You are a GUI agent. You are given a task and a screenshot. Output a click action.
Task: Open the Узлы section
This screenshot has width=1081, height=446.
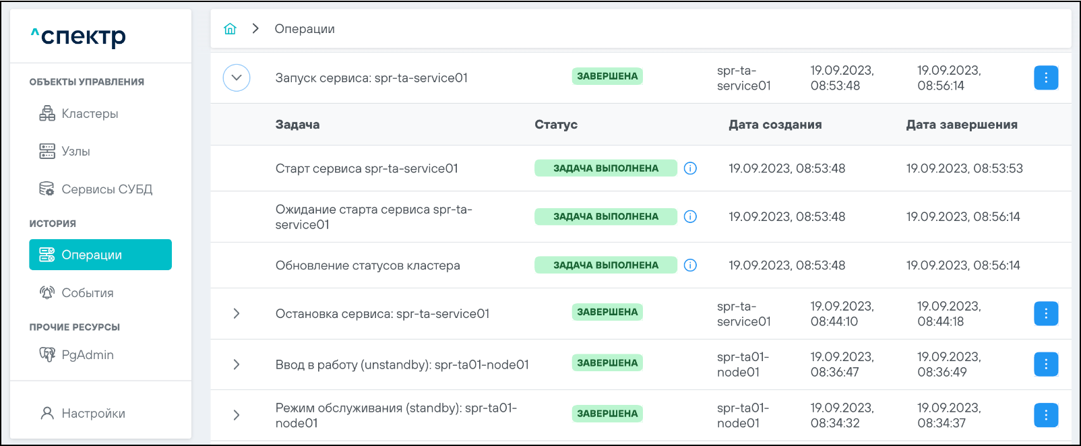[x=75, y=152]
